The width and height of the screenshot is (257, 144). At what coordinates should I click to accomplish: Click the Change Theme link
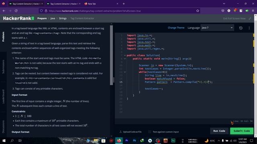coord(176,28)
